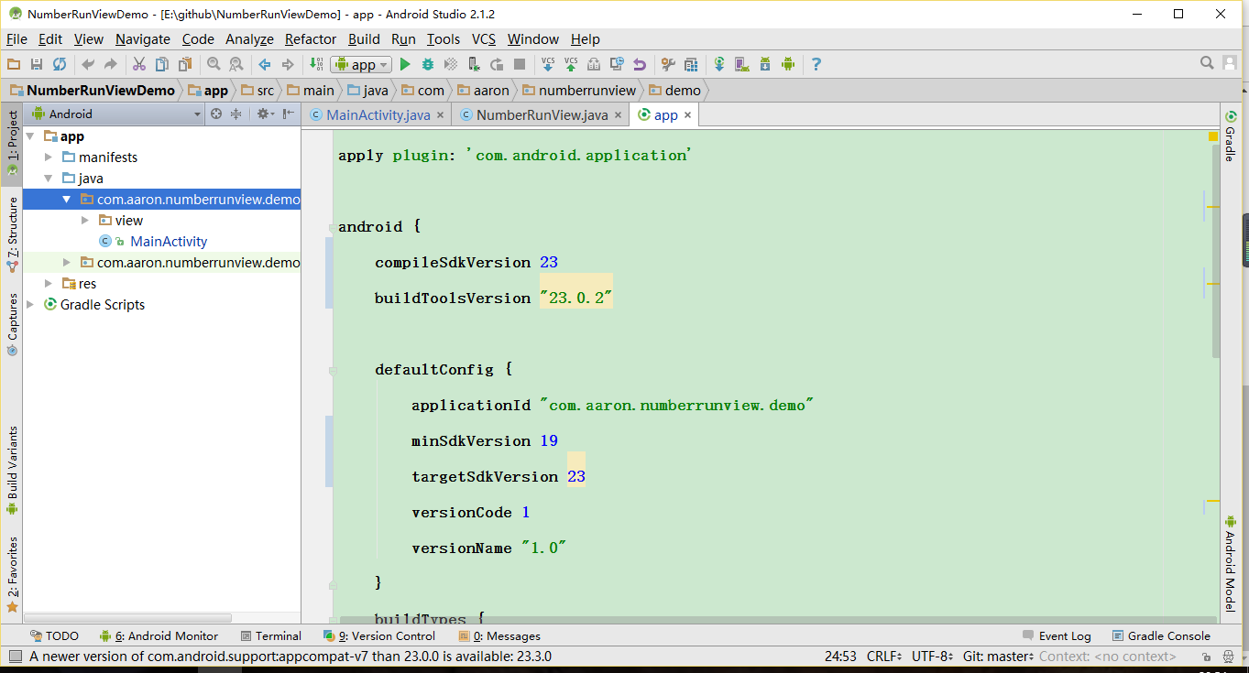Click the Help question mark icon

[816, 64]
